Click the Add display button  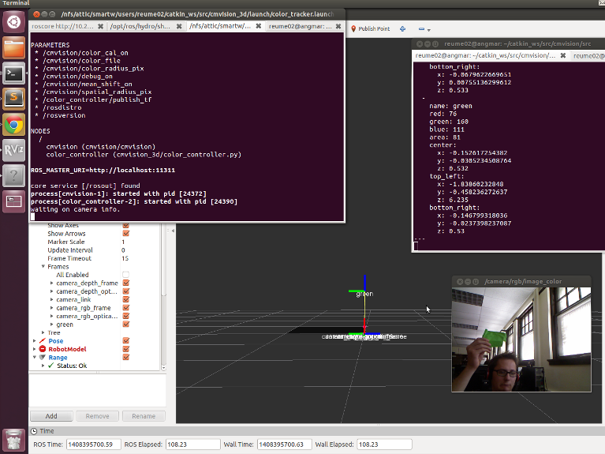click(50, 416)
